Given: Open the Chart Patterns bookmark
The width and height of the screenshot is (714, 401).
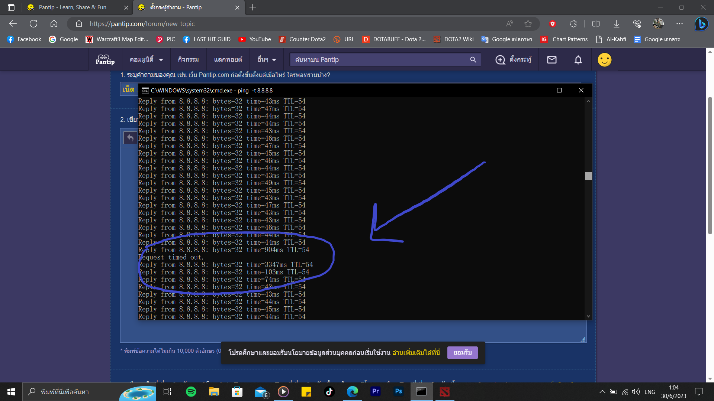Looking at the screenshot, I should (x=564, y=39).
